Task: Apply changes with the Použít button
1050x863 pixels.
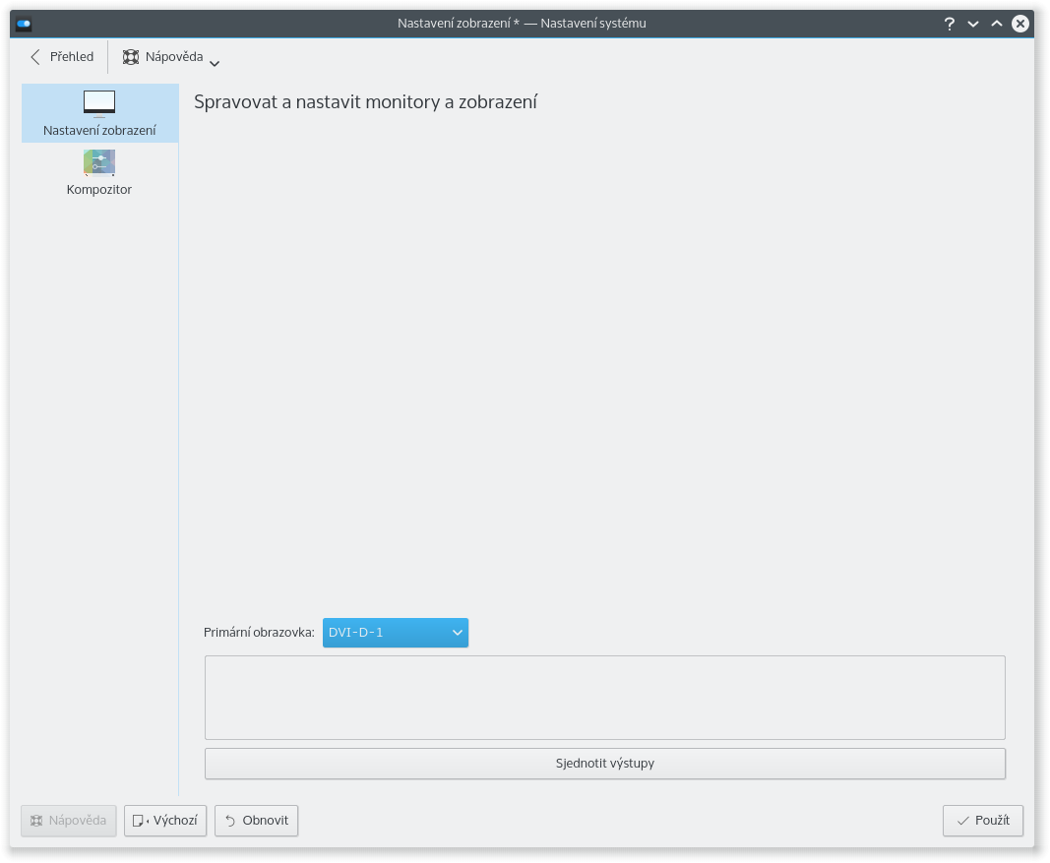Action: point(982,821)
